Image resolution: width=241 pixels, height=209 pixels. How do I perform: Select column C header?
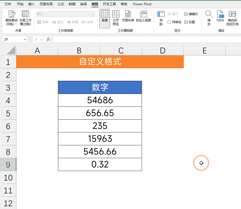point(121,50)
